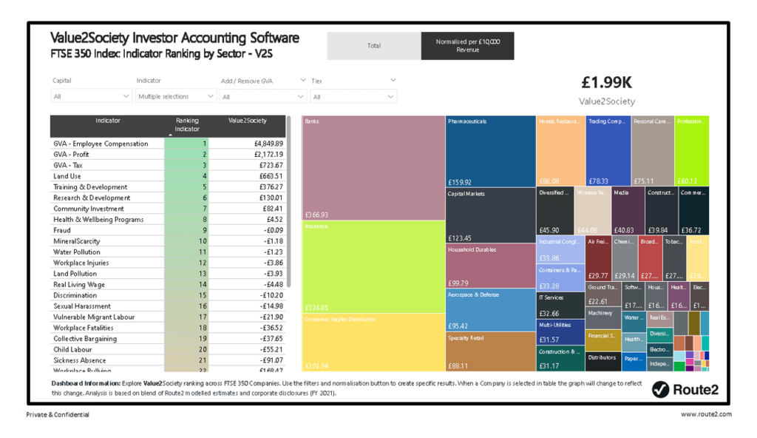Click the GVA - Profit row
The width and height of the screenshot is (757, 438).
pos(168,154)
